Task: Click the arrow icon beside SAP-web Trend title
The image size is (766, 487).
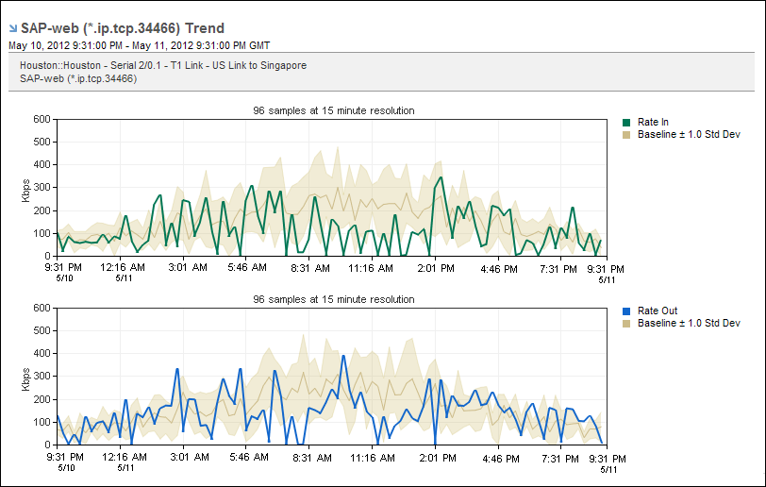Action: pos(12,29)
